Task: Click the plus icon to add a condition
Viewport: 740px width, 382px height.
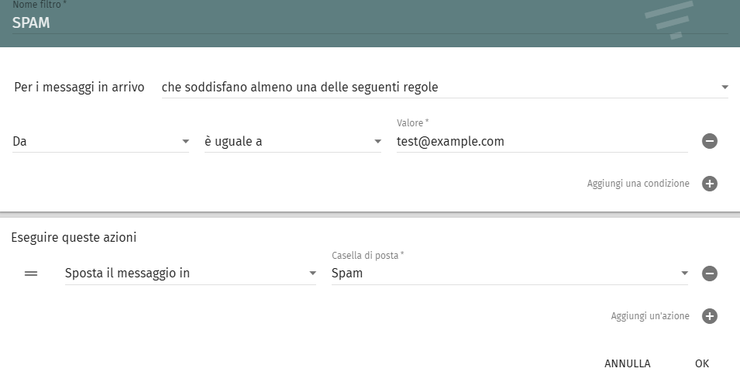Action: pos(710,184)
